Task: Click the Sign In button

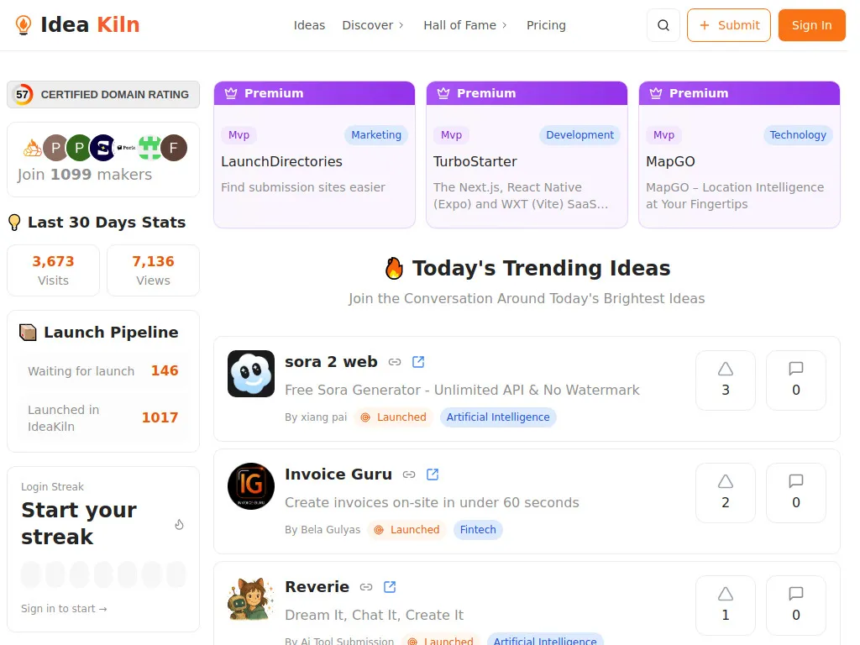Action: tap(811, 25)
